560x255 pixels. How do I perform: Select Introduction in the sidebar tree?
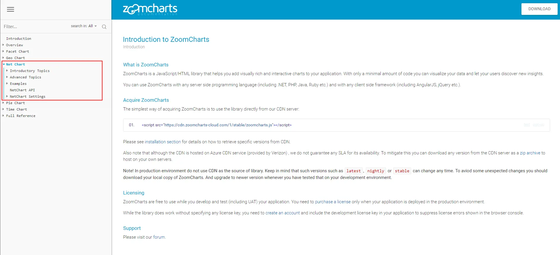tap(19, 39)
